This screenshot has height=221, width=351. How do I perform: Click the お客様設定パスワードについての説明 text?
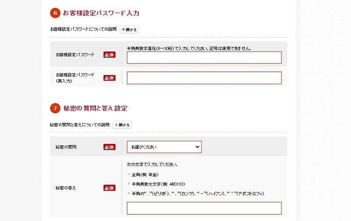click(83, 30)
